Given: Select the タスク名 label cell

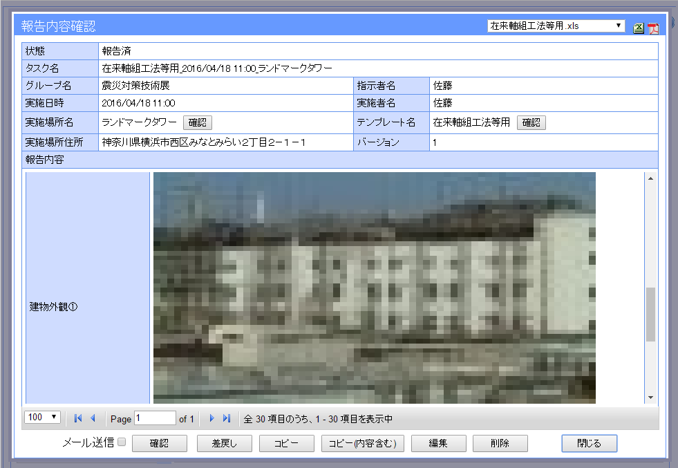Looking at the screenshot, I should click(x=60, y=68).
